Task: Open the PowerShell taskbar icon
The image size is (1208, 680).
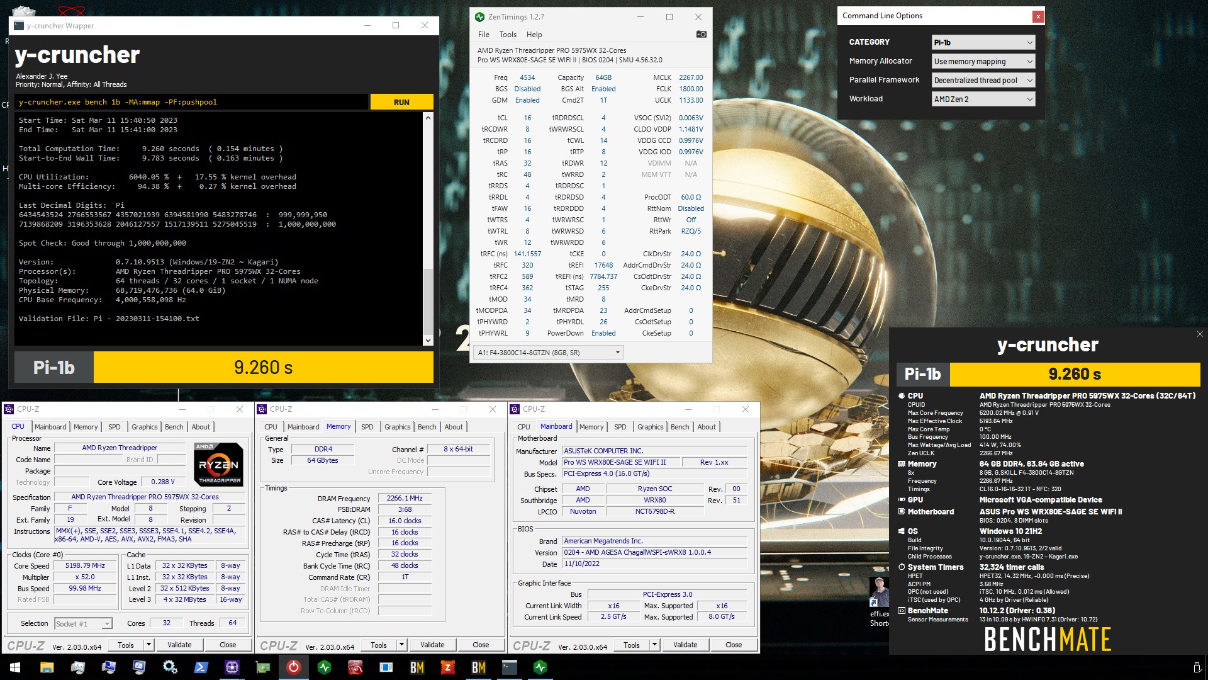Action: coord(201,667)
